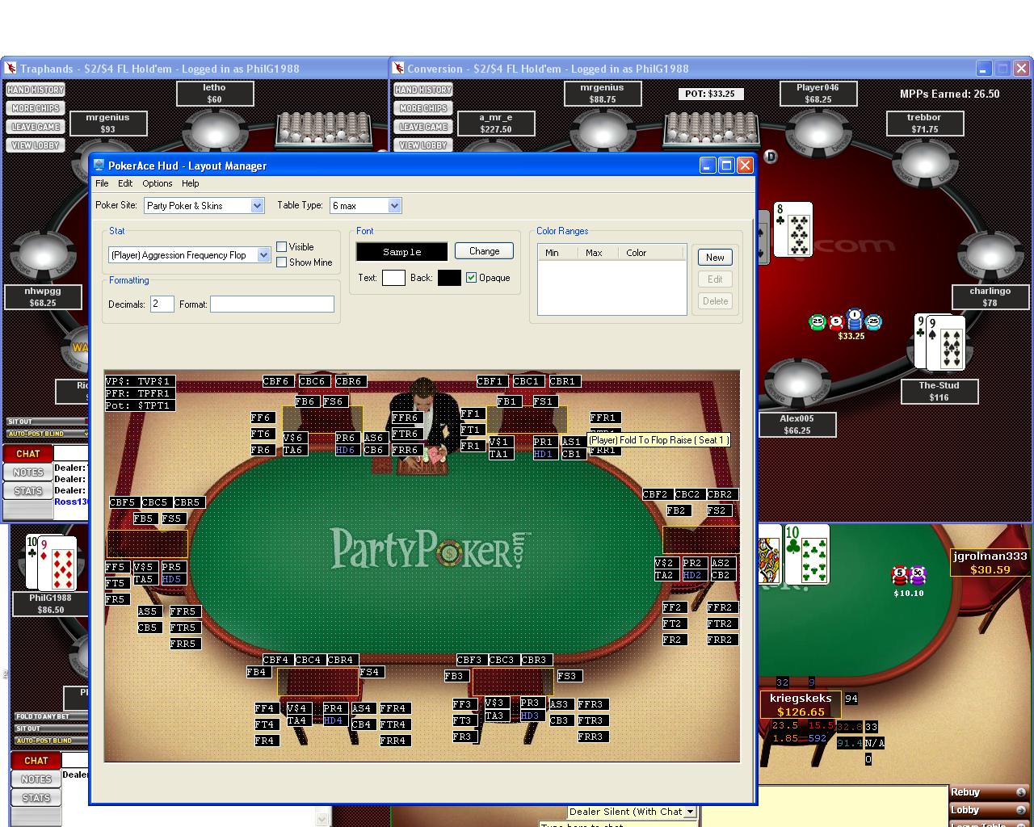Open the Help menu
1034x827 pixels.
pyautogui.click(x=191, y=183)
